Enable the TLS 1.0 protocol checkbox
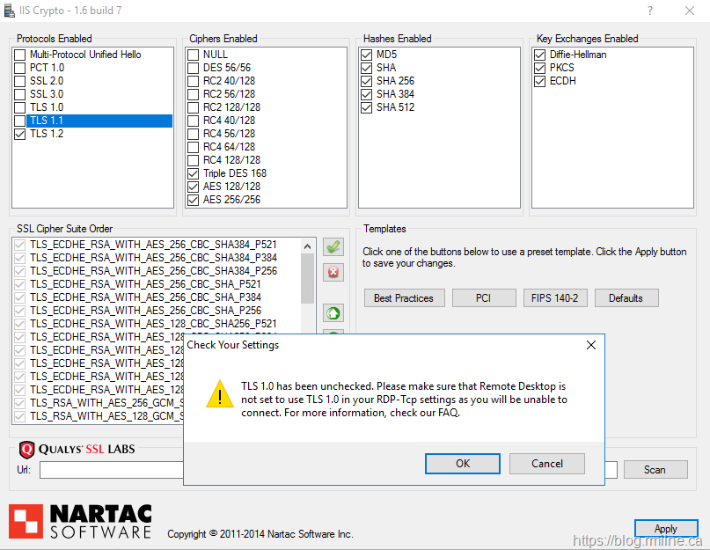Image resolution: width=710 pixels, height=550 pixels. 20,107
